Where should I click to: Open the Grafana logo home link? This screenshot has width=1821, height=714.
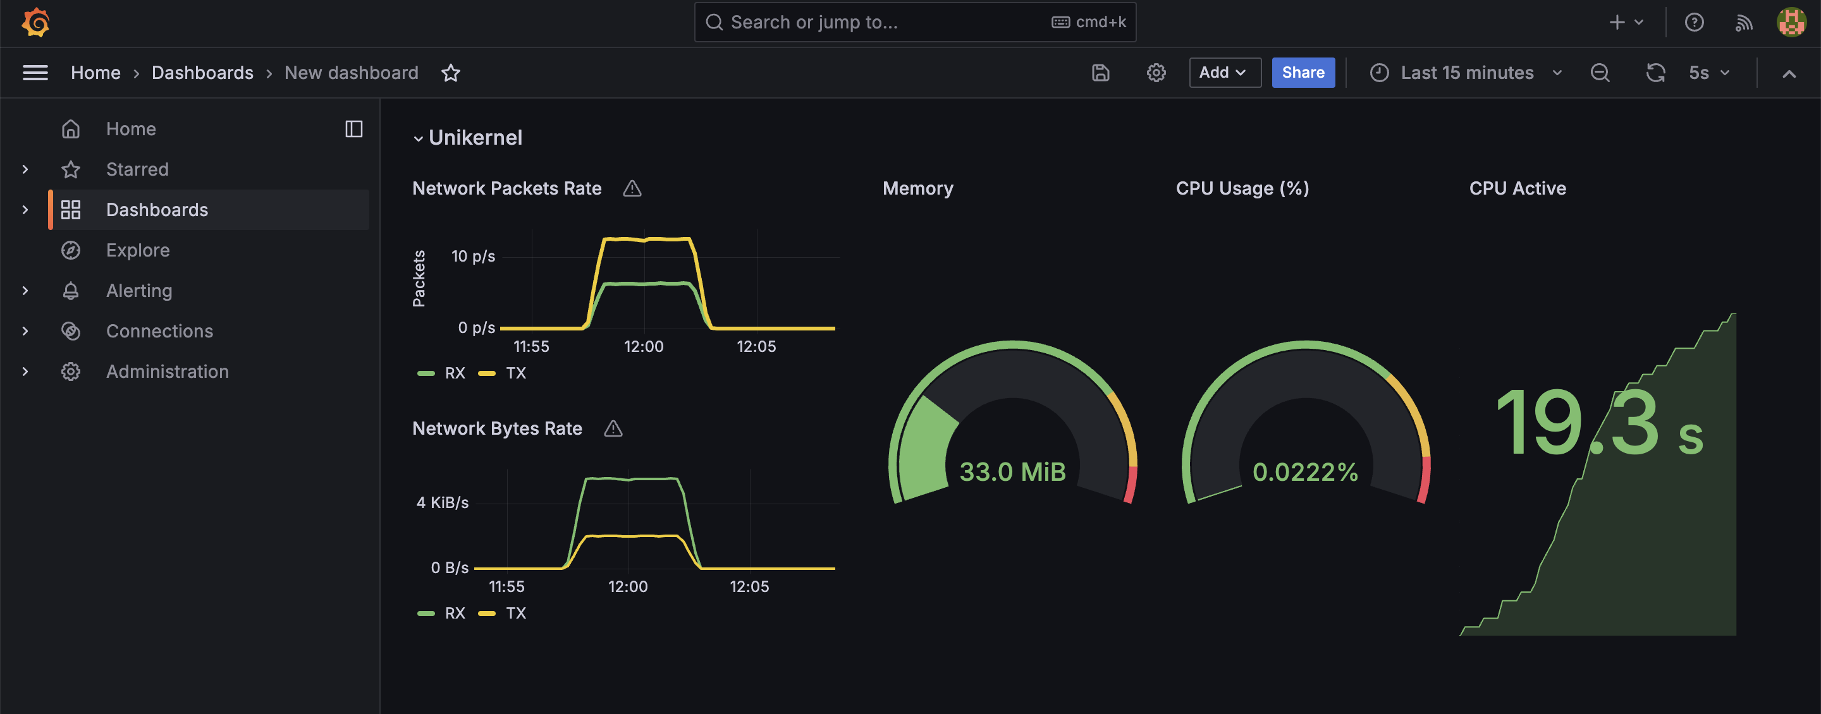pyautogui.click(x=35, y=23)
